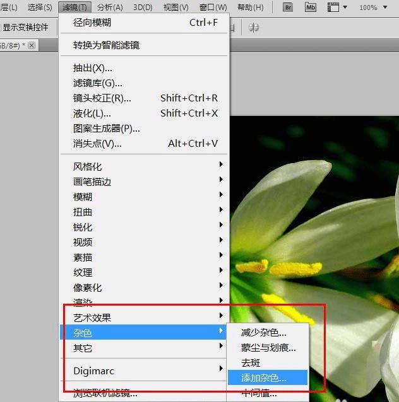Open 滤镜库(G)... gallery

(x=144, y=83)
